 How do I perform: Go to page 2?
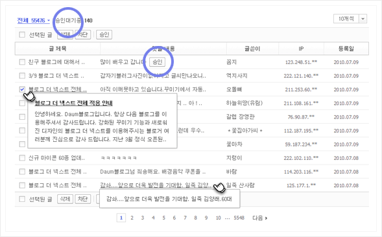pos(132,218)
